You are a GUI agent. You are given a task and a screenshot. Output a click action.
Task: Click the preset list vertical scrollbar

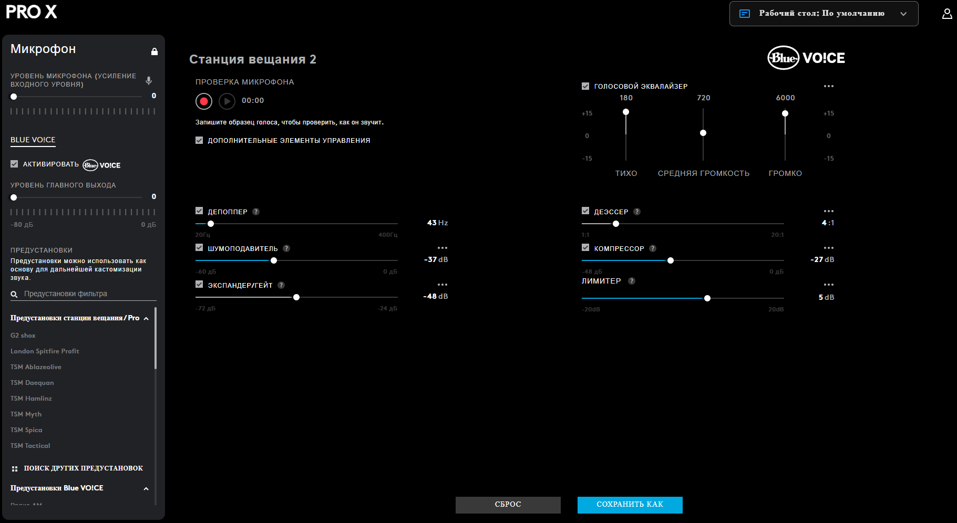pos(156,338)
